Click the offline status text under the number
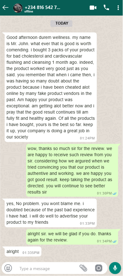Viewport: 123px width, 276px height. pyautogui.click(x=29, y=12)
